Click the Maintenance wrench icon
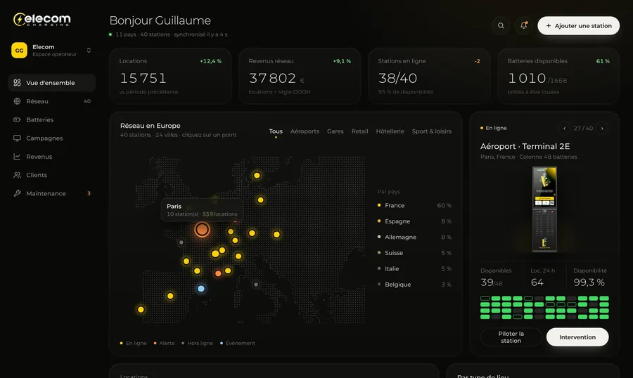Screen dimensions: 633x378 point(17,193)
